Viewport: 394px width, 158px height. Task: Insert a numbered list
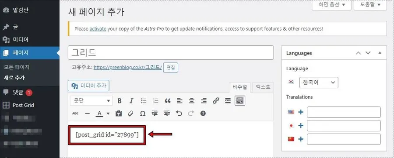tap(156, 101)
